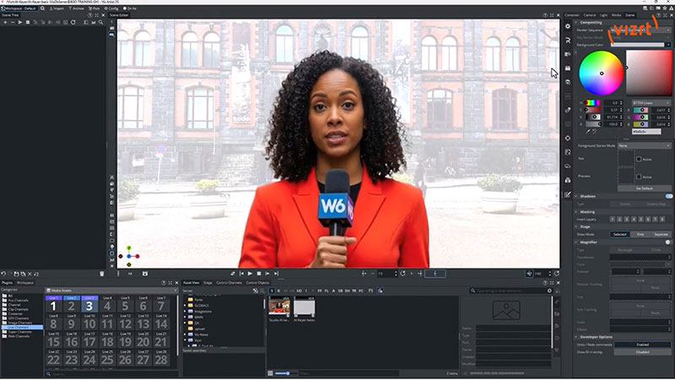Click the minus icon in Scene Tree toolbar
This screenshot has height=380, width=675.
[x=13, y=22]
